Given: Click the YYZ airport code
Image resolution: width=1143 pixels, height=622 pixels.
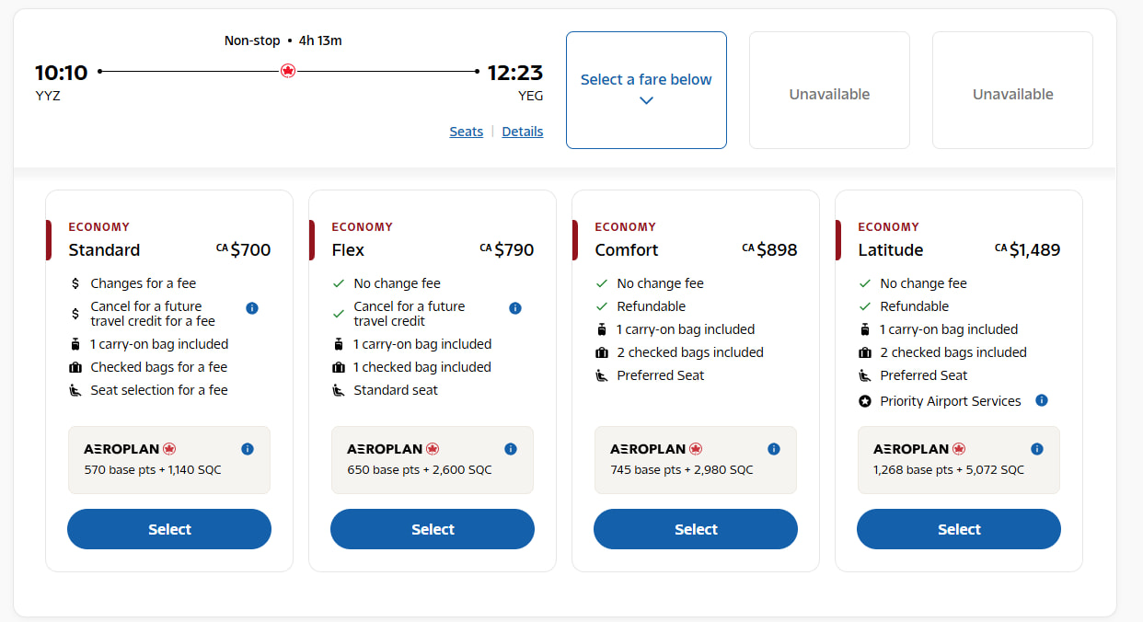Looking at the screenshot, I should pos(48,95).
